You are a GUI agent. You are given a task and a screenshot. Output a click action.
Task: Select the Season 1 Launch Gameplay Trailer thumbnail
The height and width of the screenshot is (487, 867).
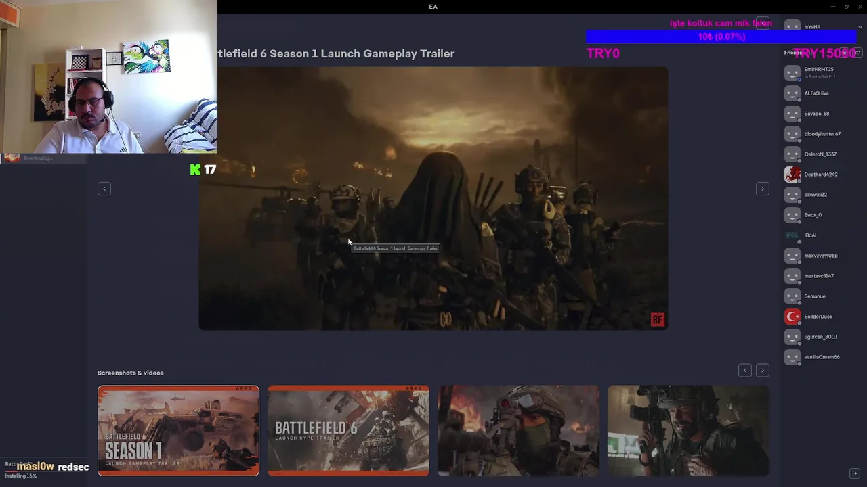click(x=178, y=431)
